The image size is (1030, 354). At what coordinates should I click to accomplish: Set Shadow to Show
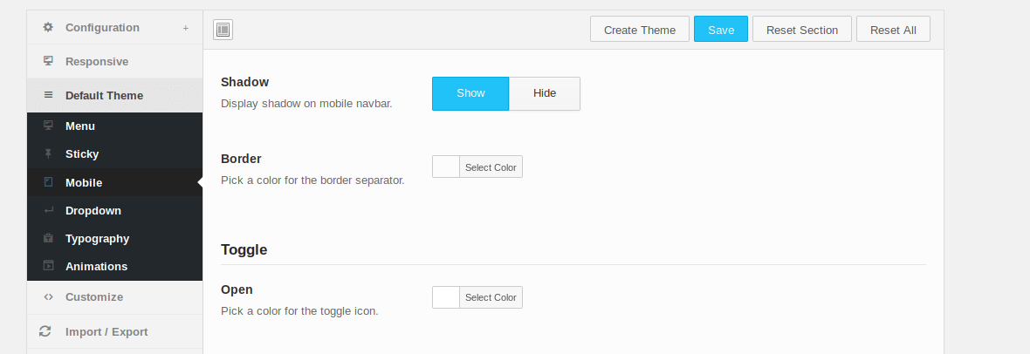(x=470, y=93)
